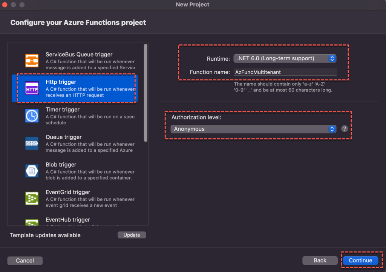
Task: Select the Timer trigger template label
Action: tap(63, 110)
